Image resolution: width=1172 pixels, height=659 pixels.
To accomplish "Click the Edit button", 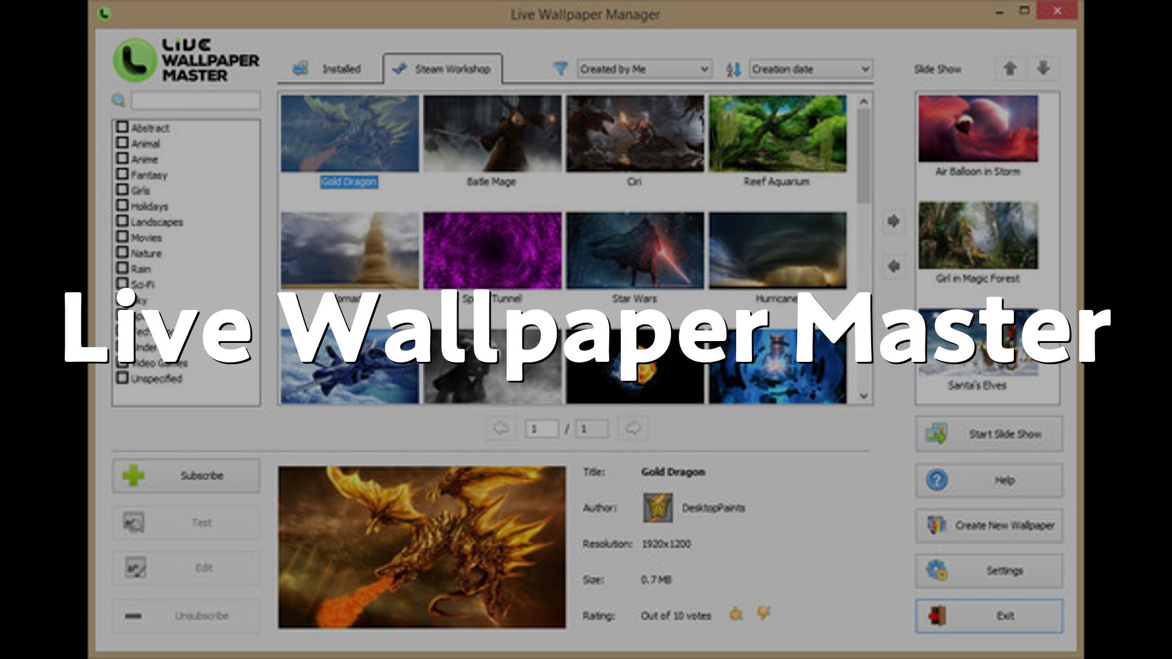I will [186, 568].
